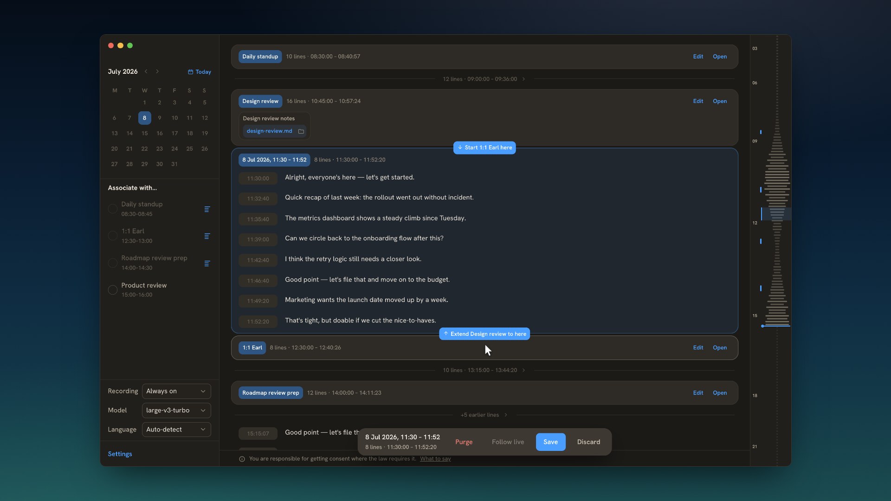Expand the 13:15:00 - 13:44:20 collapsed segment
The width and height of the screenshot is (891, 501).
click(x=484, y=370)
